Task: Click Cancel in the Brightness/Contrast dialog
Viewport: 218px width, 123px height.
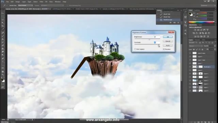Action: click(x=168, y=41)
